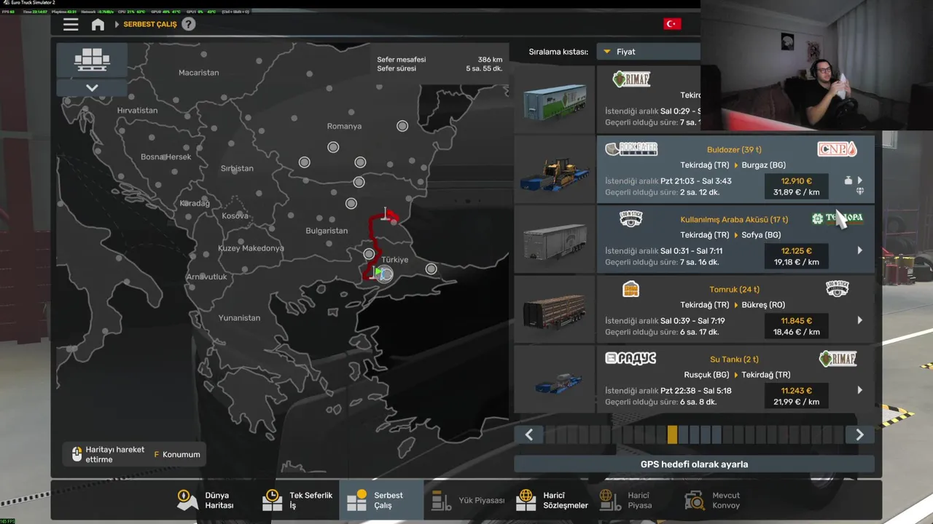Open the hamburger main menu
This screenshot has height=524, width=933.
71,24
